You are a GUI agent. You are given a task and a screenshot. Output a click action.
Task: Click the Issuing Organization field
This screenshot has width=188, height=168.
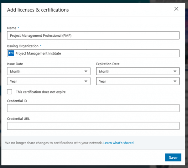pos(93,53)
